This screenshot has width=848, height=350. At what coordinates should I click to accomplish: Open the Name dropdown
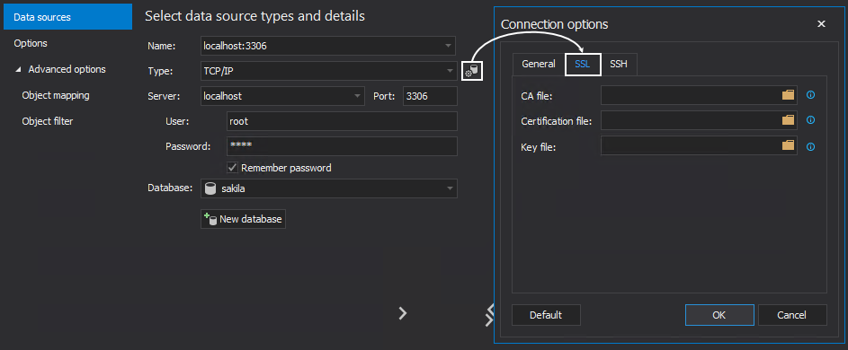point(448,46)
